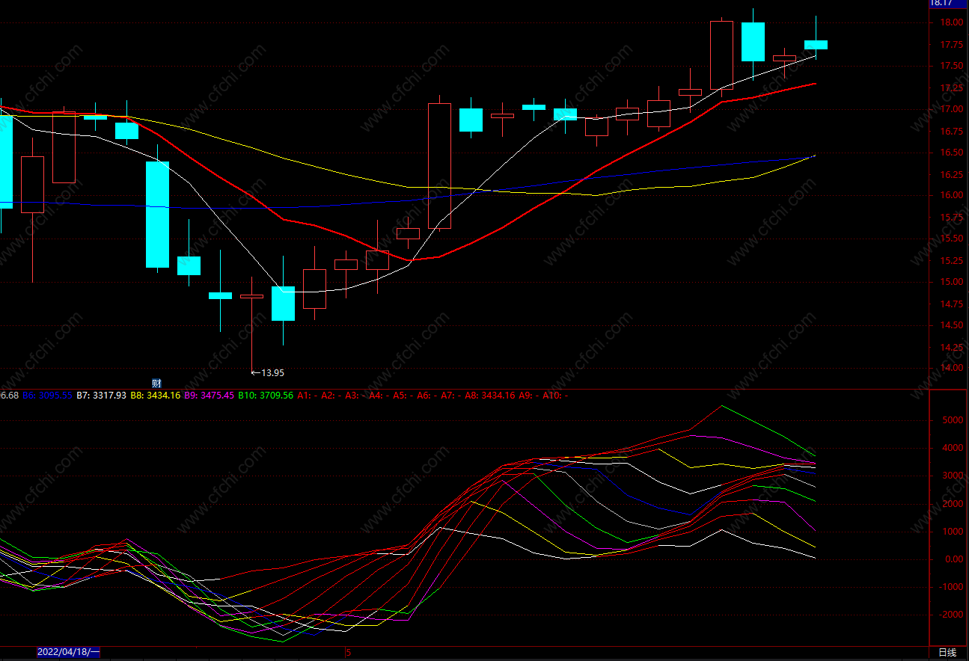Click the A8: 3434.16 indicator value

(x=489, y=395)
